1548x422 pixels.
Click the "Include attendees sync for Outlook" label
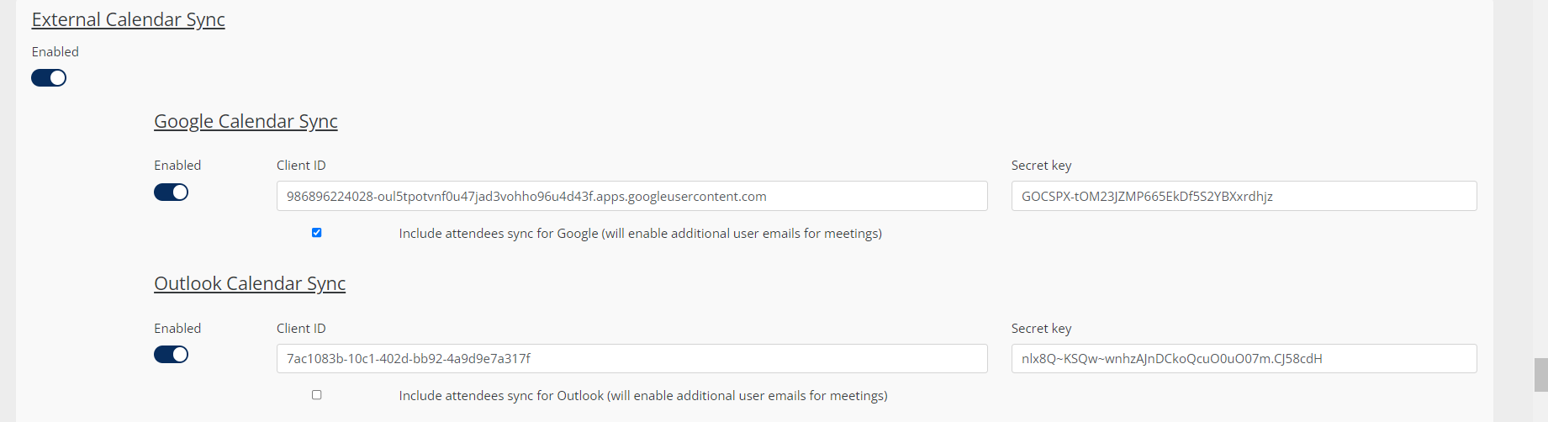[x=643, y=396]
